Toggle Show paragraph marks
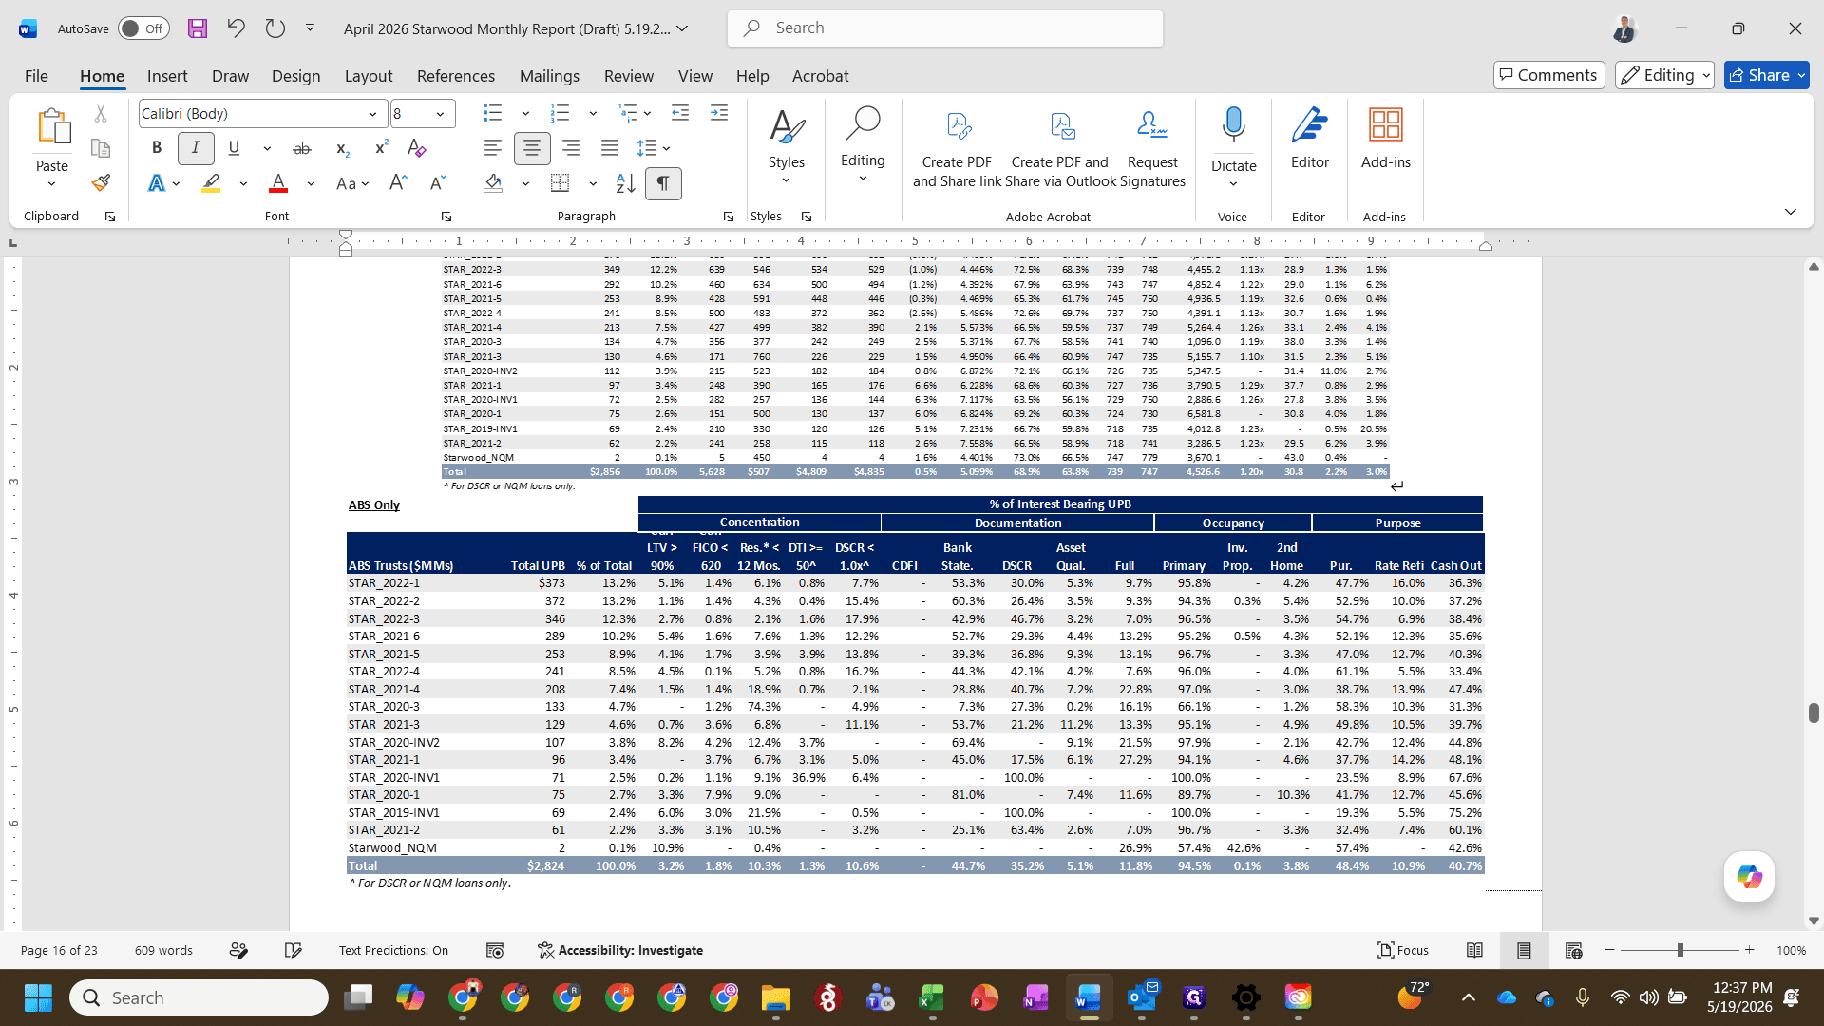The width and height of the screenshot is (1824, 1026). (663, 183)
